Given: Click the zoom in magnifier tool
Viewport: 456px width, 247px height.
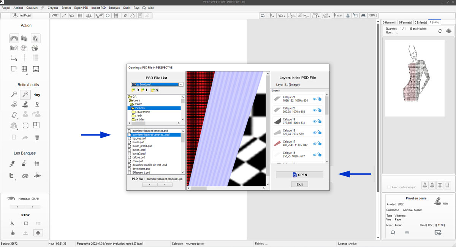Looking at the screenshot, I should click(25, 94).
